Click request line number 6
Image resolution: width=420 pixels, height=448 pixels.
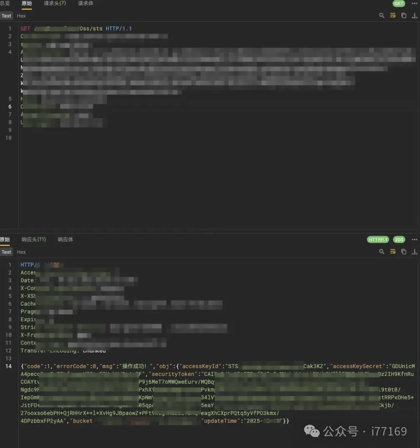[x=10, y=106]
